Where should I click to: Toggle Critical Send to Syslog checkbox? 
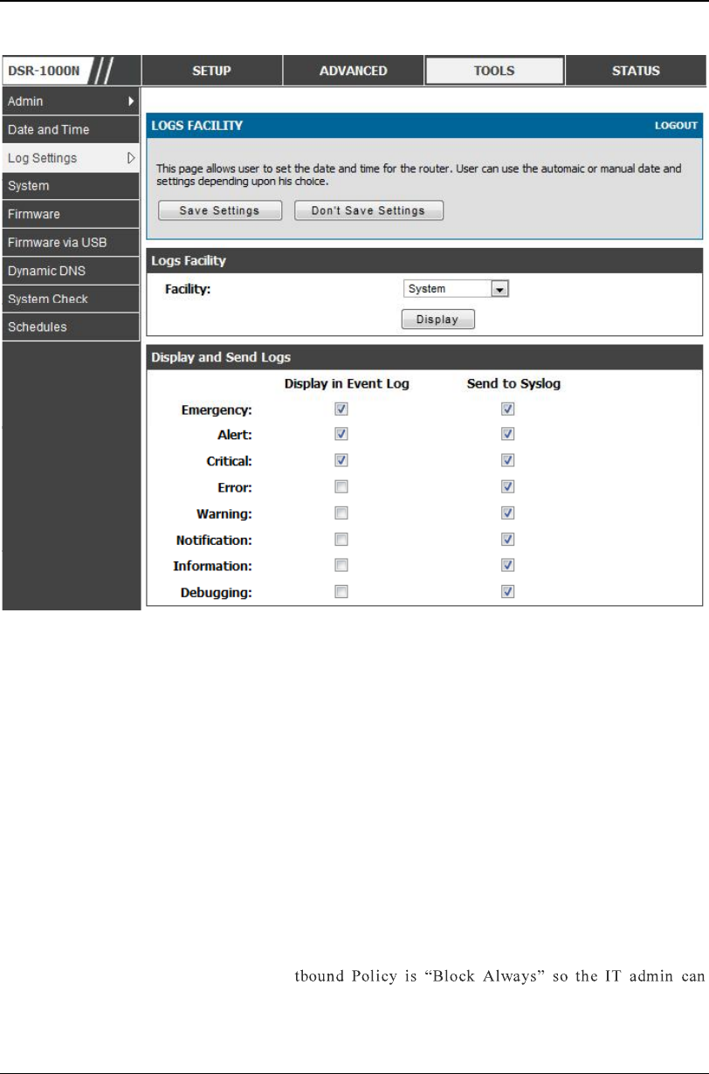[x=507, y=460]
